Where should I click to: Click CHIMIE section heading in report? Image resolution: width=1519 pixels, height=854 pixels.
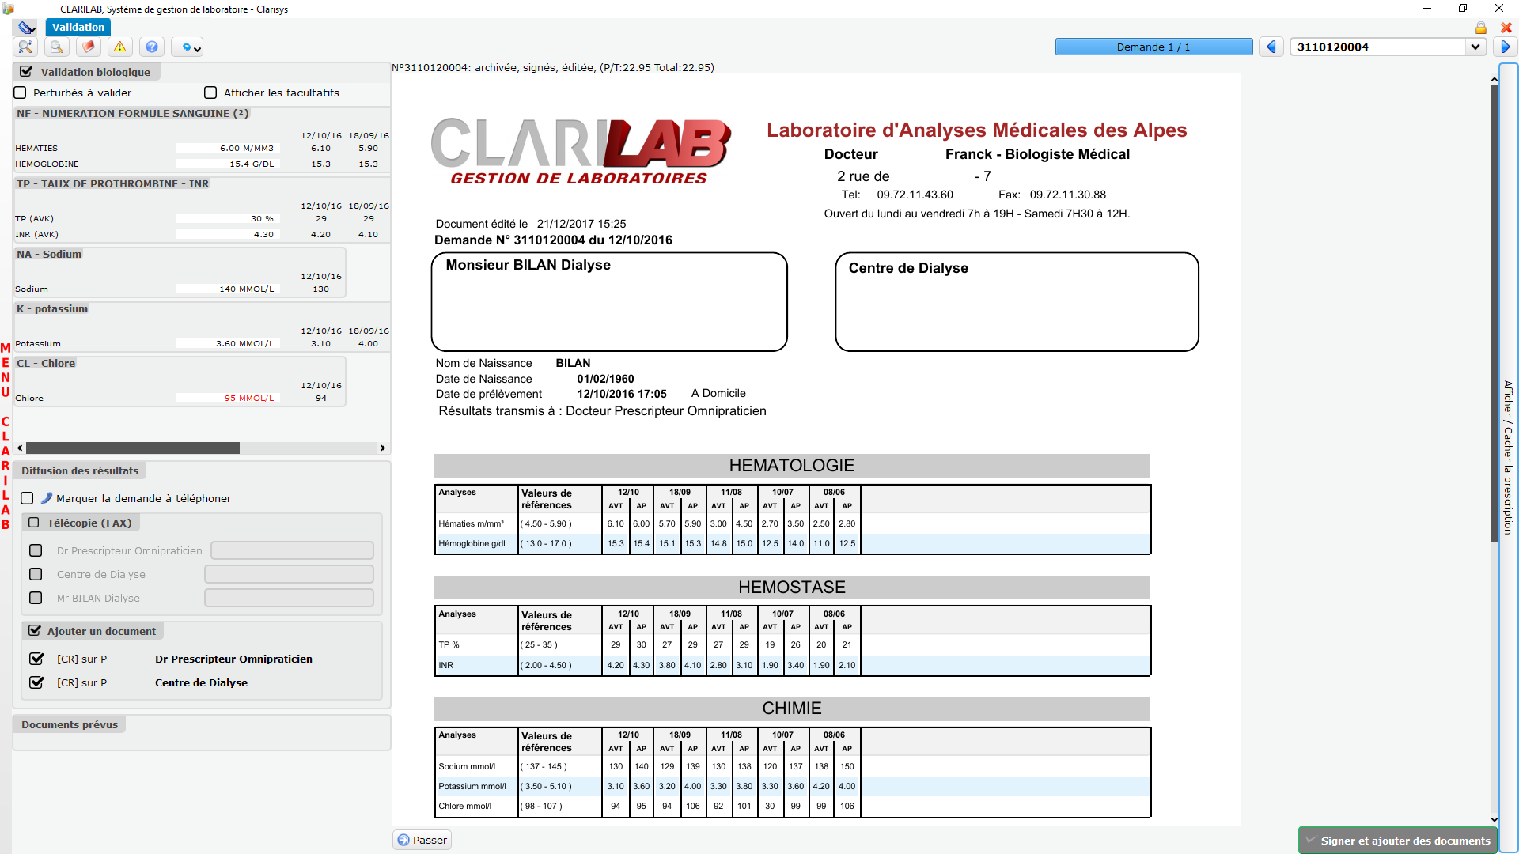pos(792,709)
